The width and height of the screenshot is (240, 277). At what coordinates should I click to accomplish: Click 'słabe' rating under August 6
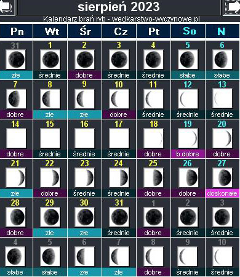tap(222, 75)
